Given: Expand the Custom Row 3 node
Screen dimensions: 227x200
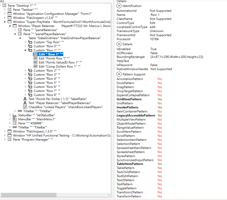Looking at the screenshot, I should point(25,74).
